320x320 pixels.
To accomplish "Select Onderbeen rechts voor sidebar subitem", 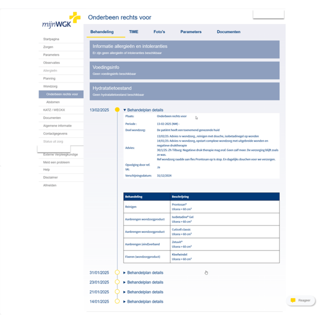I will 61,94.
